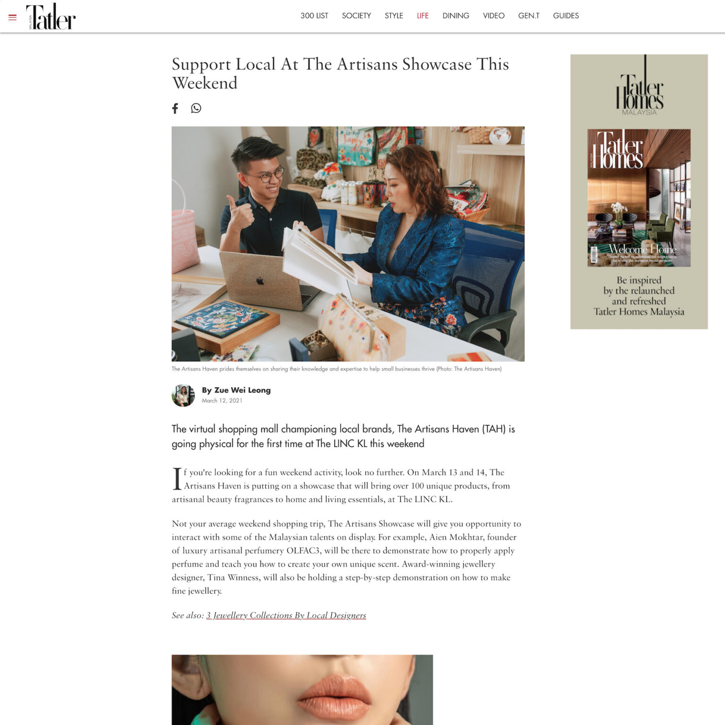Click the Tatler Malaysia logo
This screenshot has height=725, width=725.
coord(51,17)
